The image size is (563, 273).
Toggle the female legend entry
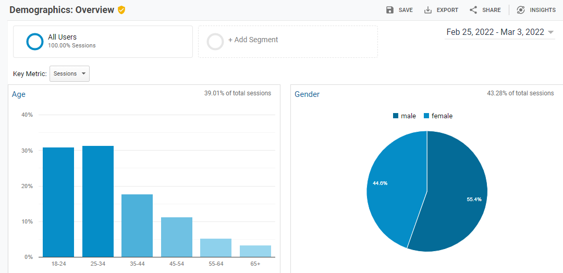[438, 116]
